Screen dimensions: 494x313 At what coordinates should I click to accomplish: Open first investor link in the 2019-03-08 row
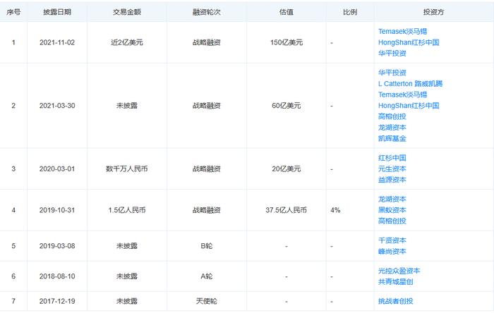click(x=392, y=240)
